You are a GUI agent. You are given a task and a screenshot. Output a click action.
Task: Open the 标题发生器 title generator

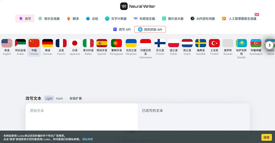[144, 19]
